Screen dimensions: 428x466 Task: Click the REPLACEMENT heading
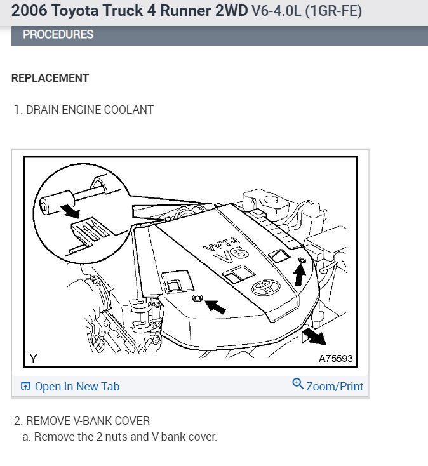point(50,78)
